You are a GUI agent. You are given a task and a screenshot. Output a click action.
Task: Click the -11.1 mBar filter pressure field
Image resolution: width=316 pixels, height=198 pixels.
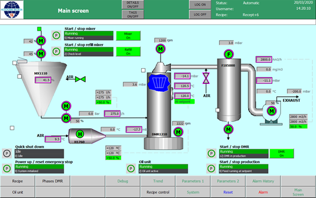pos(264,80)
